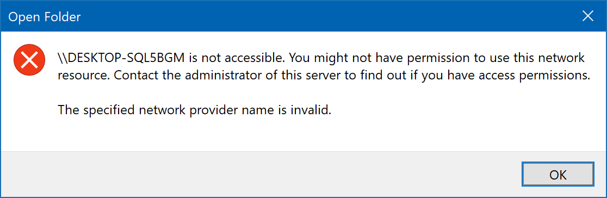Close the Open Folder dialog
This screenshot has width=607, height=198.
click(588, 16)
